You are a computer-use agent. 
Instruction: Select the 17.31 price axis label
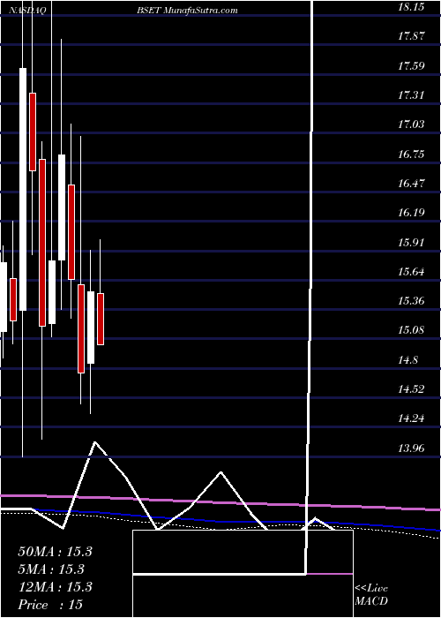(411, 95)
